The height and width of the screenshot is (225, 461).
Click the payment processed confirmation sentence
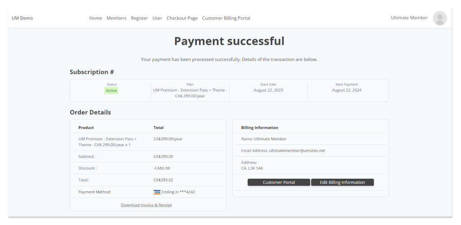pos(229,60)
